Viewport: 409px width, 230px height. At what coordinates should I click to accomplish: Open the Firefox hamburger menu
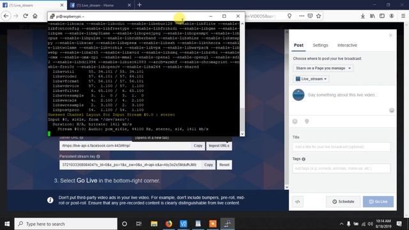(x=403, y=16)
